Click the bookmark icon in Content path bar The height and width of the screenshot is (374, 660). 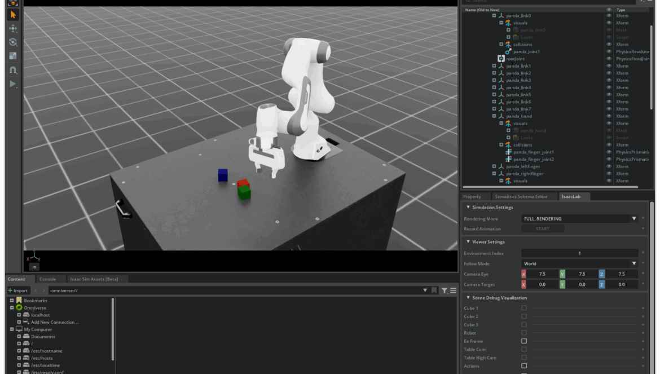pyautogui.click(x=434, y=291)
